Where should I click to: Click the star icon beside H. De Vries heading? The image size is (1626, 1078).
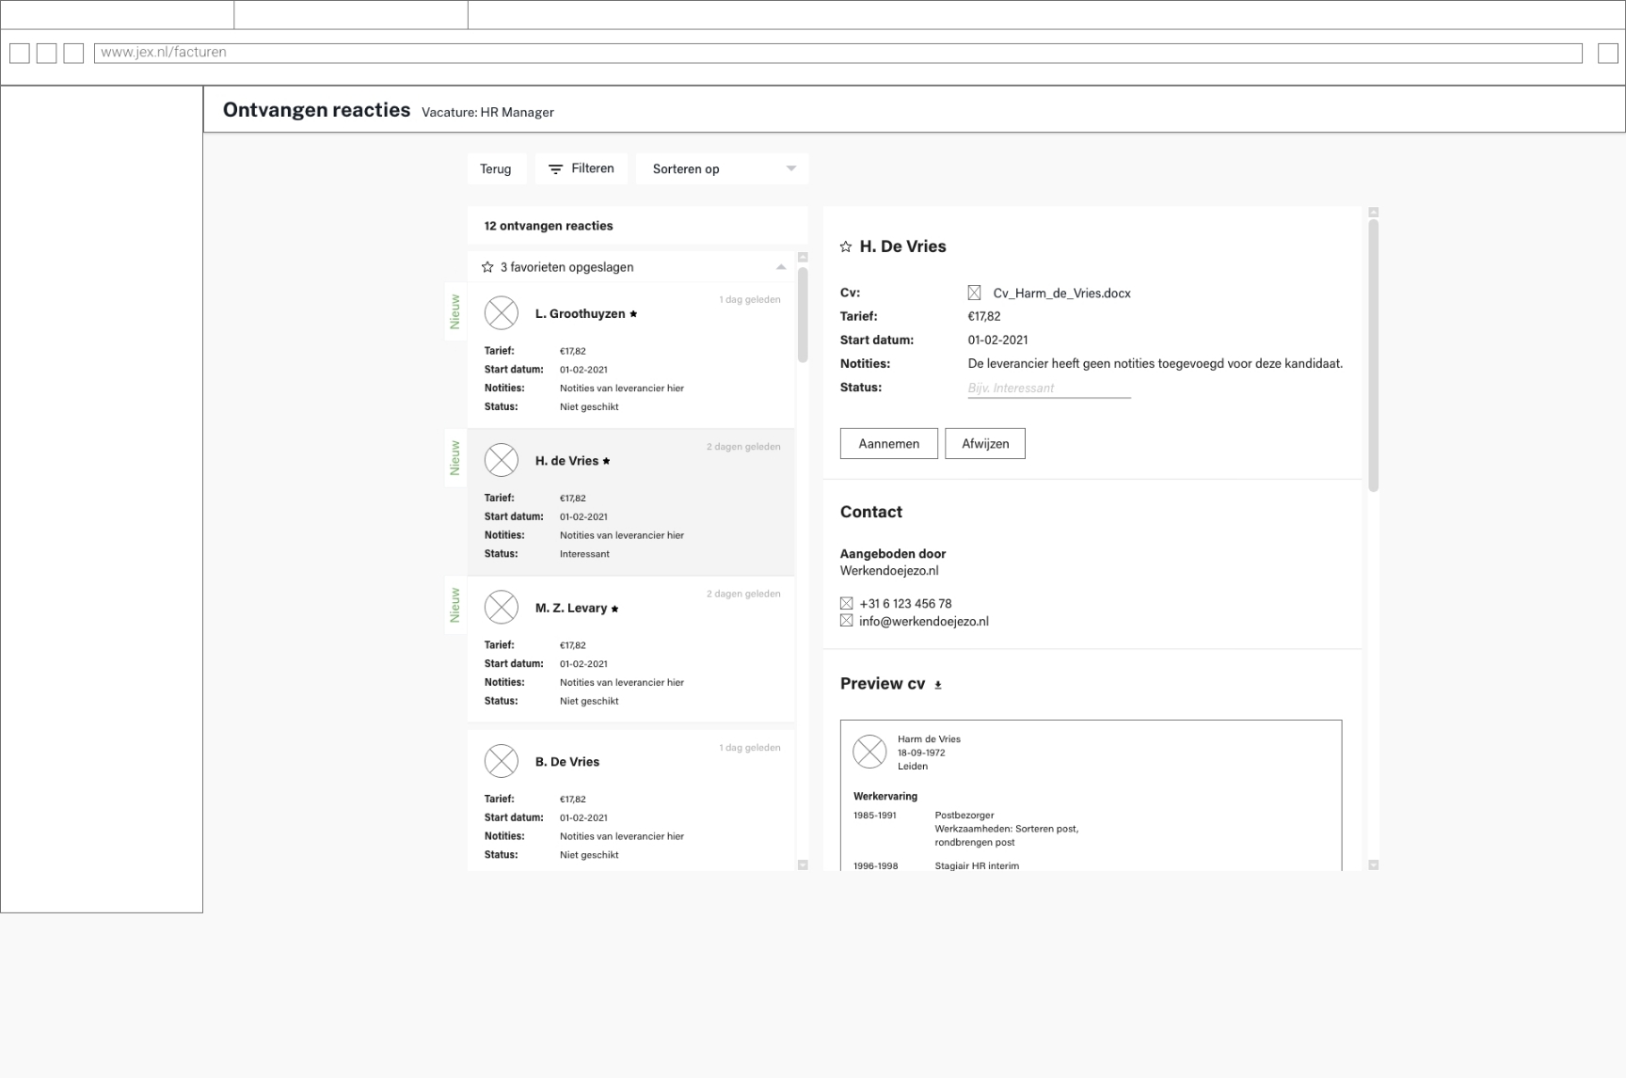pos(846,246)
